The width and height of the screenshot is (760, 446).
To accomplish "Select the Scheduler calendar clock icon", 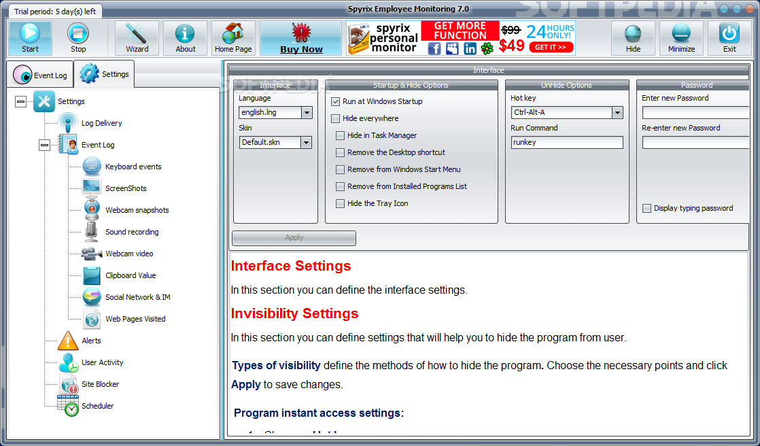I will [x=68, y=406].
